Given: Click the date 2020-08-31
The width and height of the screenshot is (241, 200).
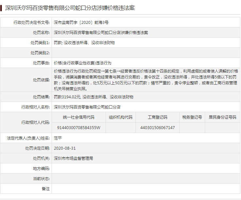Looking at the screenshot, I should [x=65, y=148].
